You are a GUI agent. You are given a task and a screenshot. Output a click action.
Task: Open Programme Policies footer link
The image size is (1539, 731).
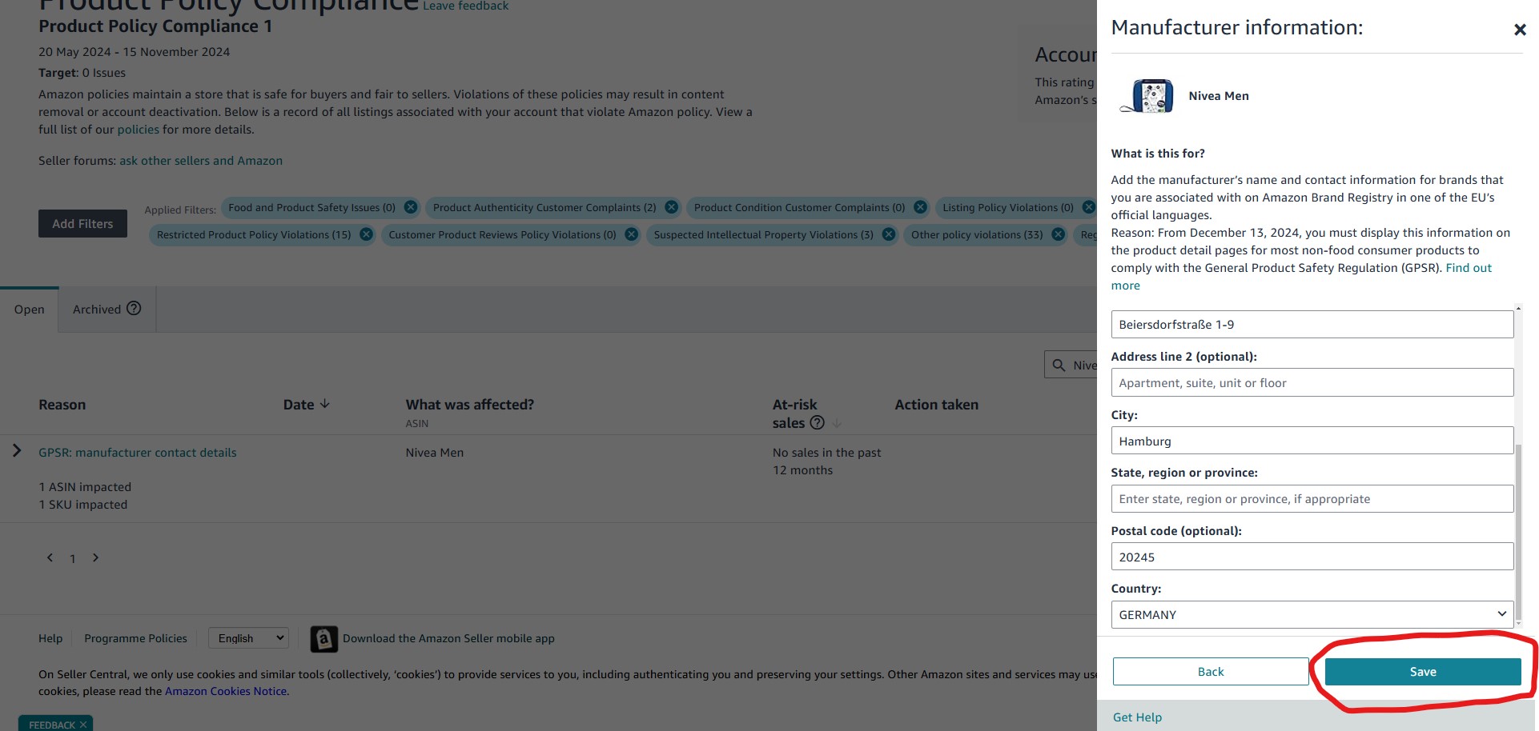135,638
